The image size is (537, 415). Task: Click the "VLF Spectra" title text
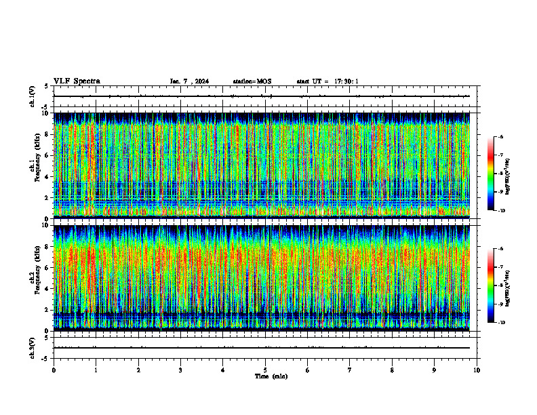click(77, 81)
